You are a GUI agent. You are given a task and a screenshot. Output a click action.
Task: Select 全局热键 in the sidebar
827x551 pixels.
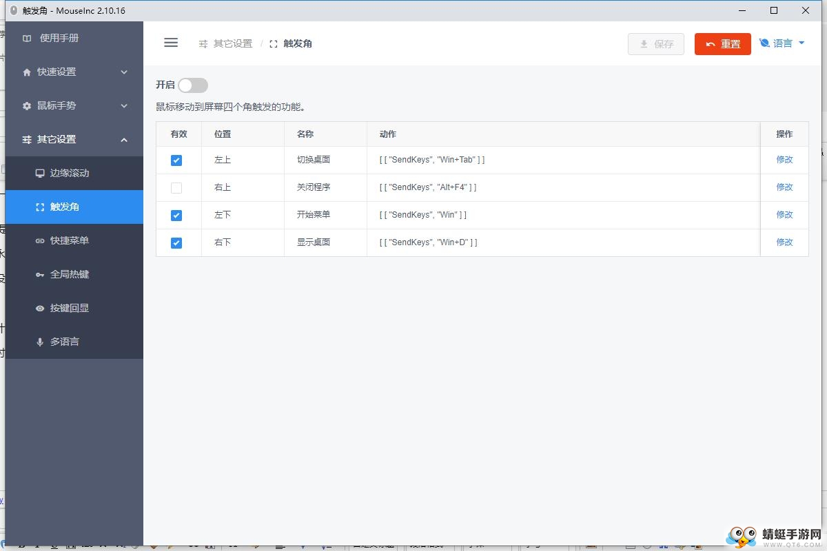pyautogui.click(x=74, y=275)
